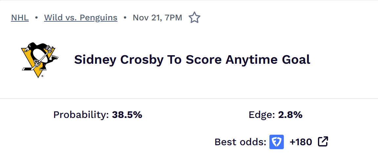Click the Nov 21, 7PM game time
This screenshot has width=378, height=160.
click(x=157, y=18)
